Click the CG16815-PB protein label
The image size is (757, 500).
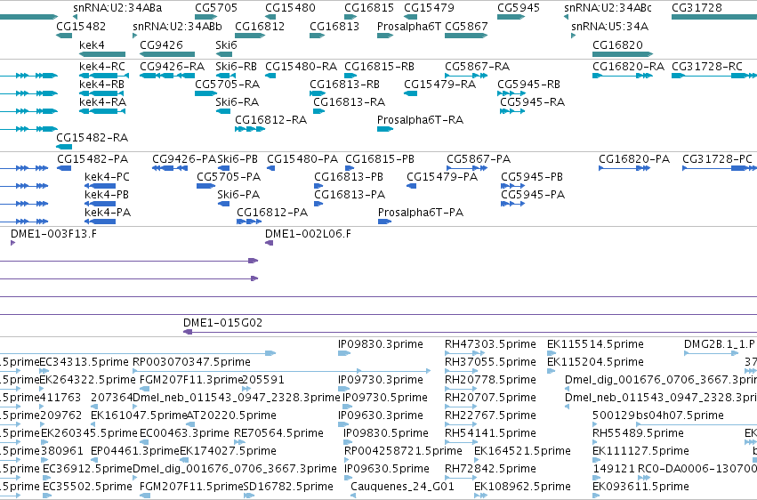click(x=380, y=158)
